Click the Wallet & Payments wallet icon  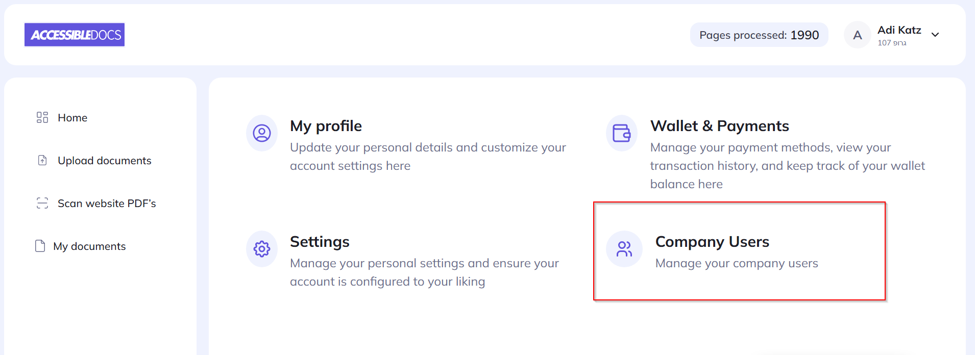pyautogui.click(x=622, y=133)
